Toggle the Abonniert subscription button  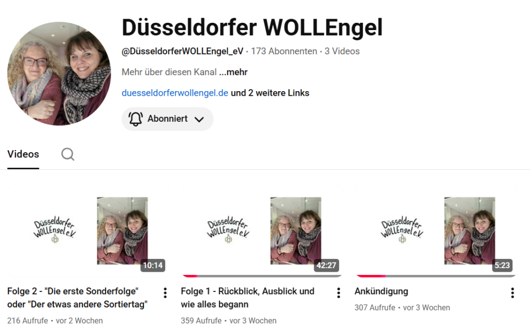tap(168, 119)
